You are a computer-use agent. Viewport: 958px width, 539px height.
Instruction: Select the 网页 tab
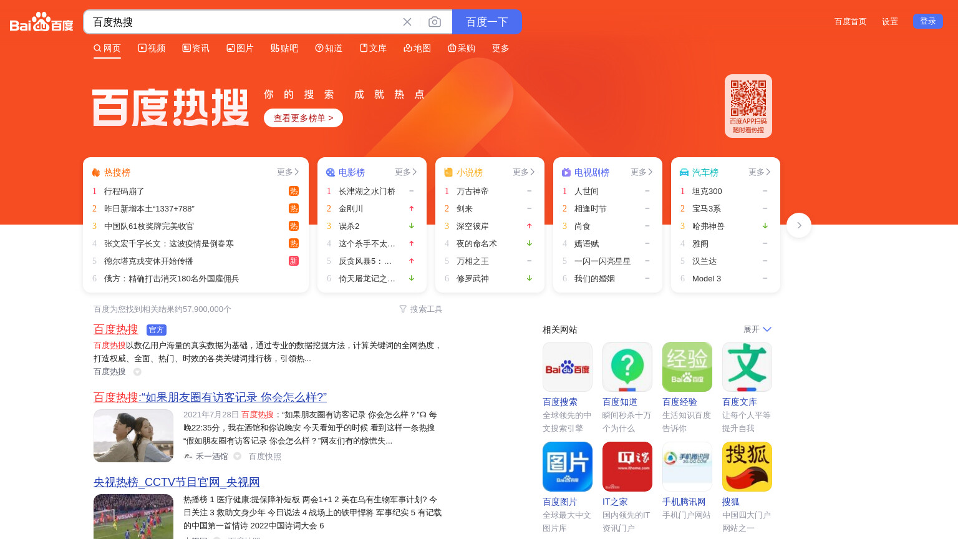tap(107, 48)
